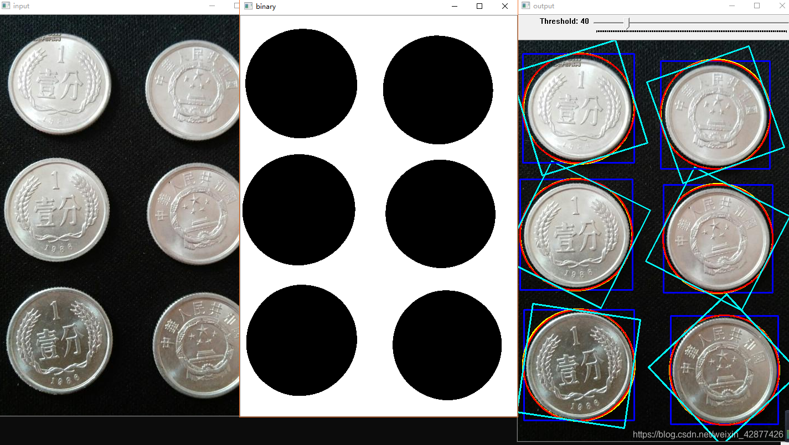Select the 'input' window title text
This screenshot has width=789, height=445.
coord(21,6)
